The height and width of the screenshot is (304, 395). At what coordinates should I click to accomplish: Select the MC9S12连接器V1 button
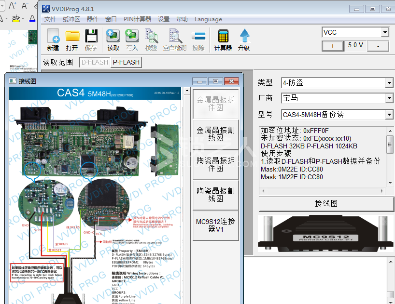coord(216,225)
